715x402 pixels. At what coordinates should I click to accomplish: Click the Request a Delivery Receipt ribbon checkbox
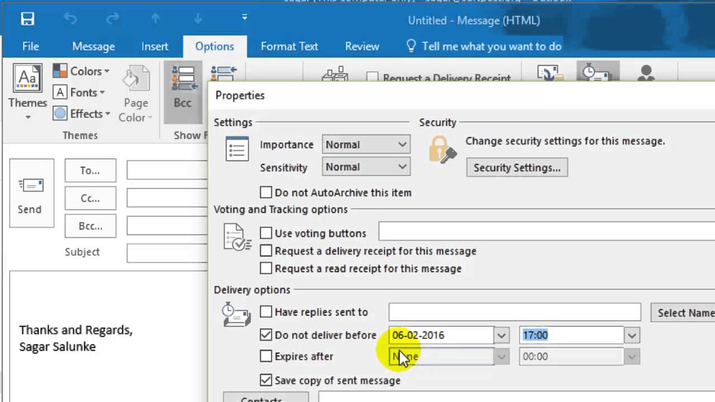point(373,78)
